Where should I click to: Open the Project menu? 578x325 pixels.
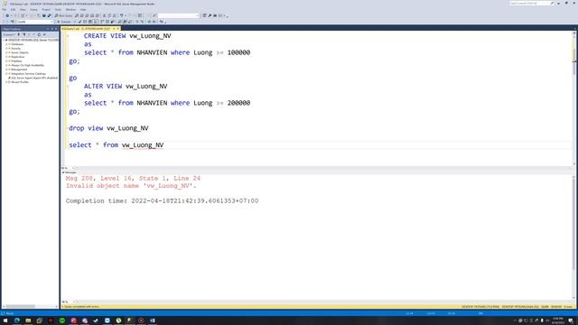tap(46, 10)
